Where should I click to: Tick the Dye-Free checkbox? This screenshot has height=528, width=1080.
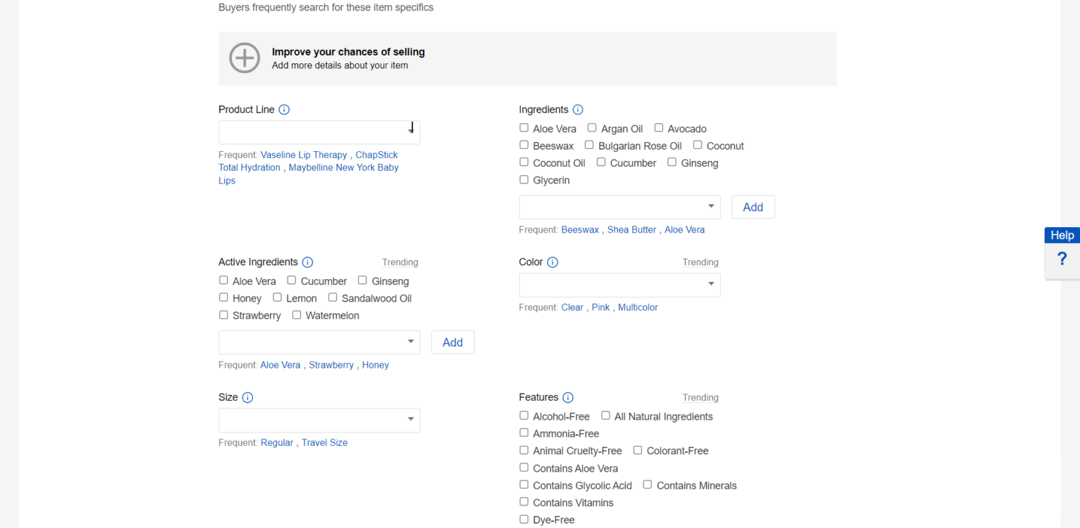[x=524, y=519]
